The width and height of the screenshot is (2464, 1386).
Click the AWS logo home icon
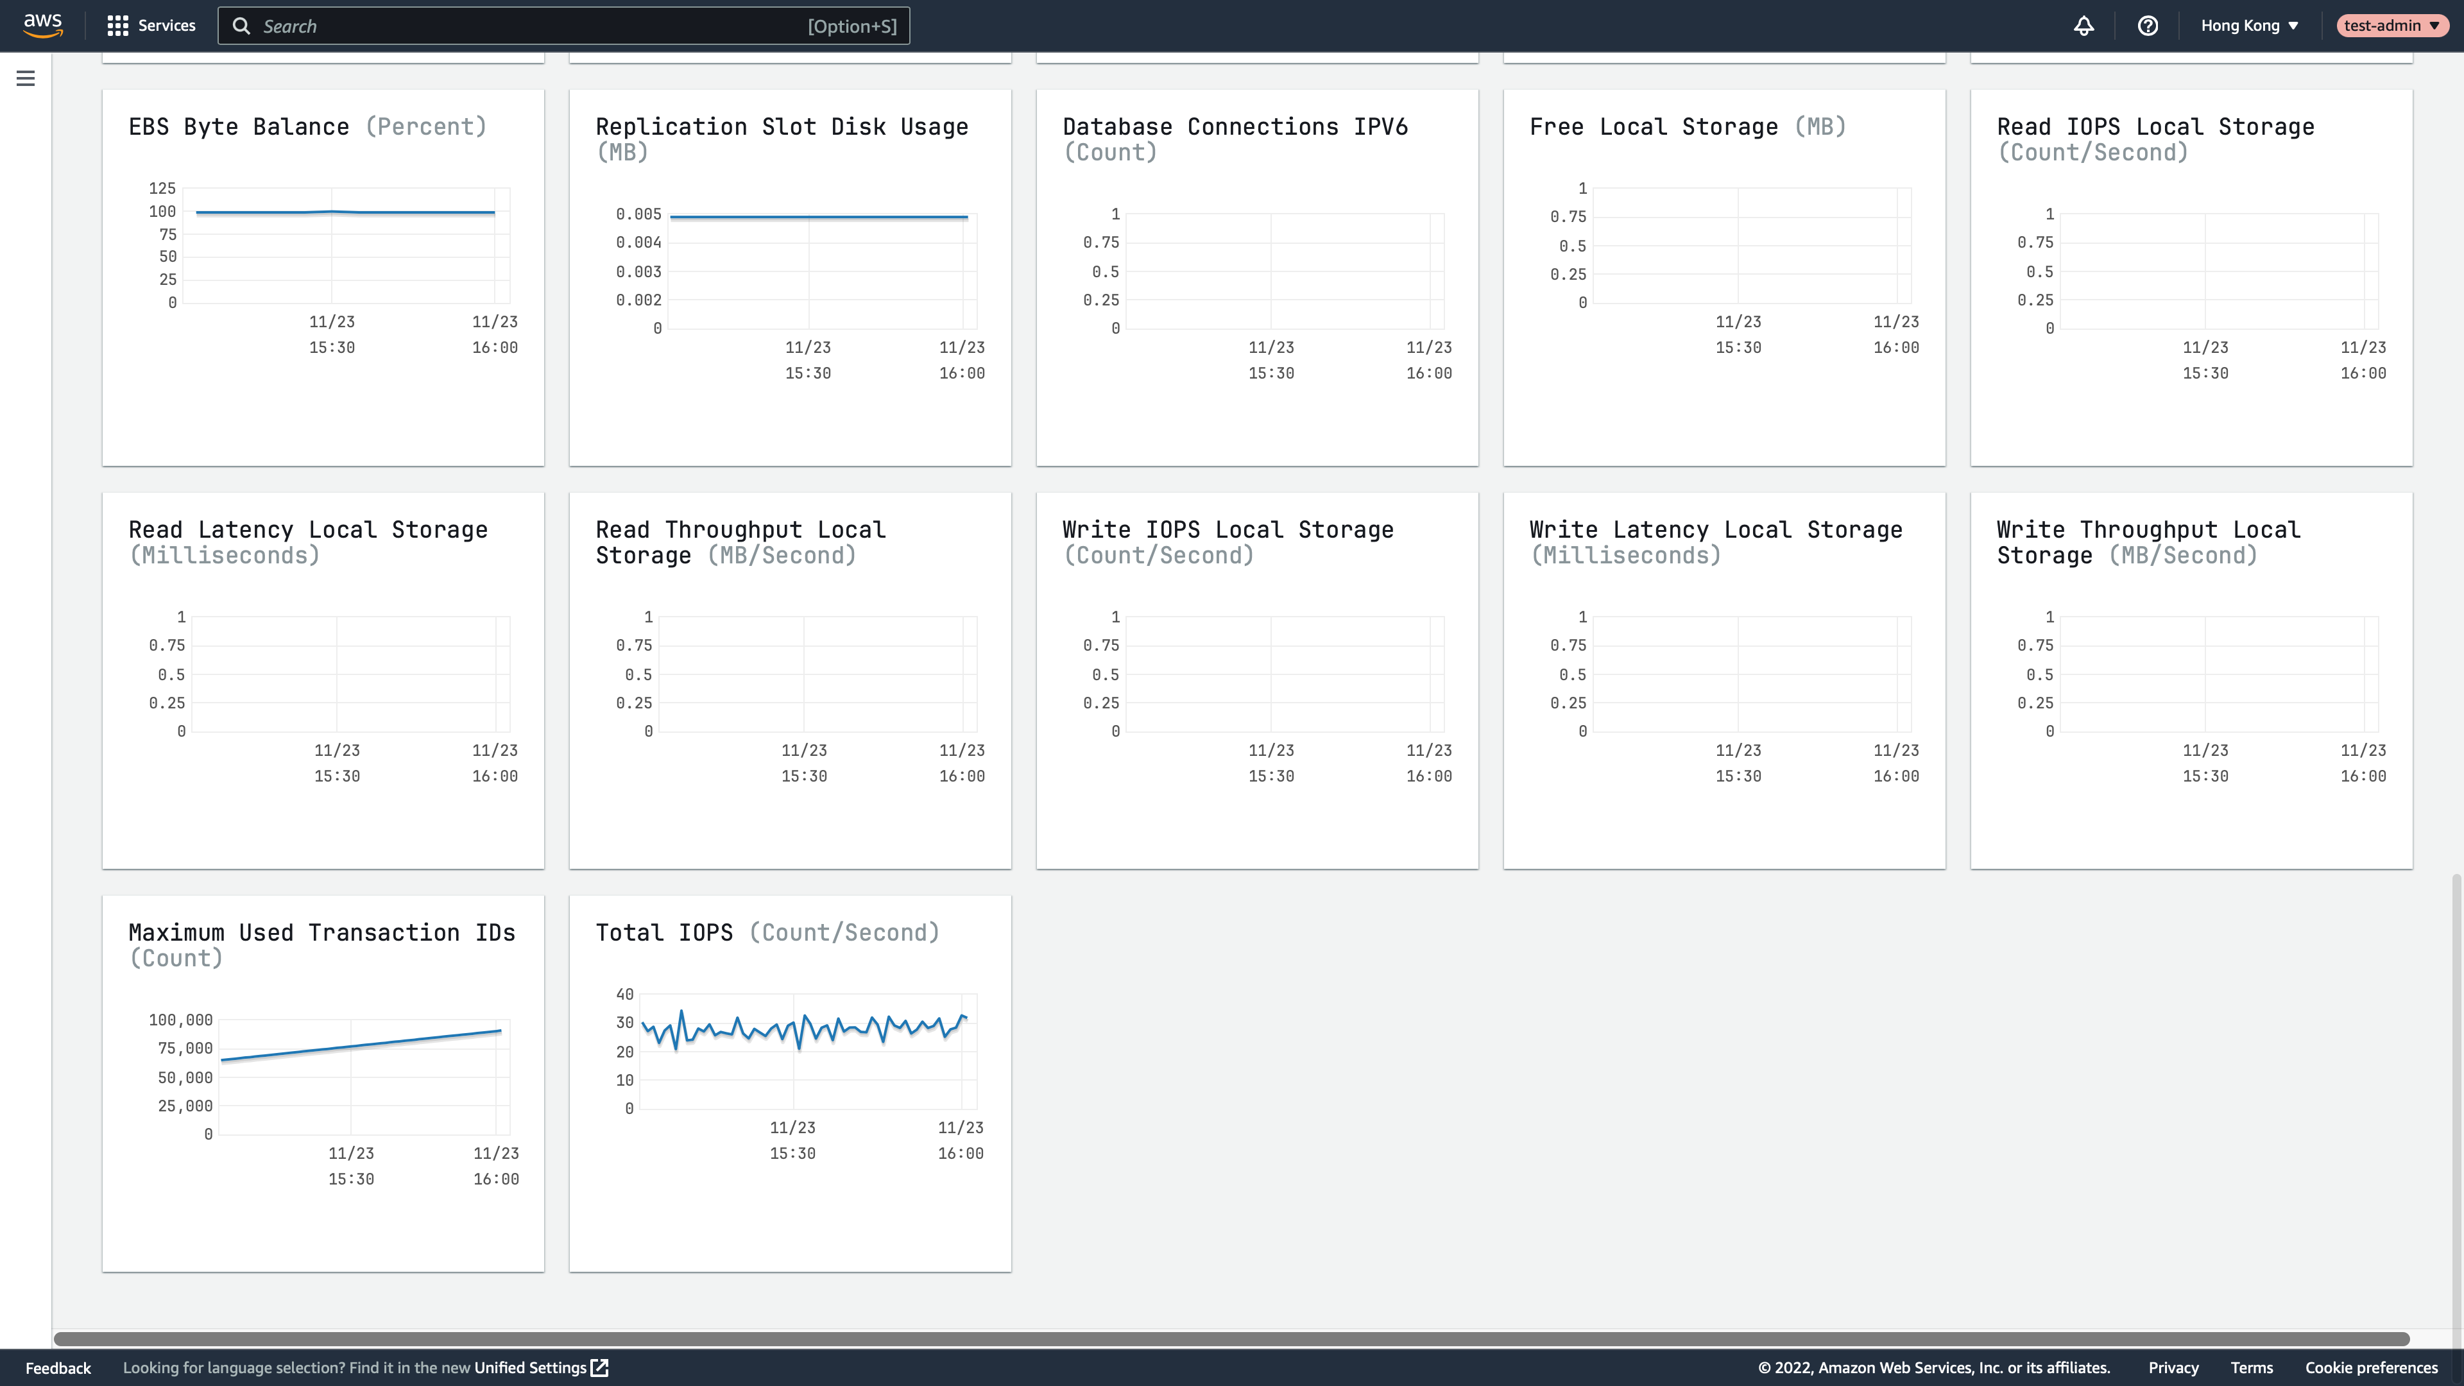(x=43, y=26)
